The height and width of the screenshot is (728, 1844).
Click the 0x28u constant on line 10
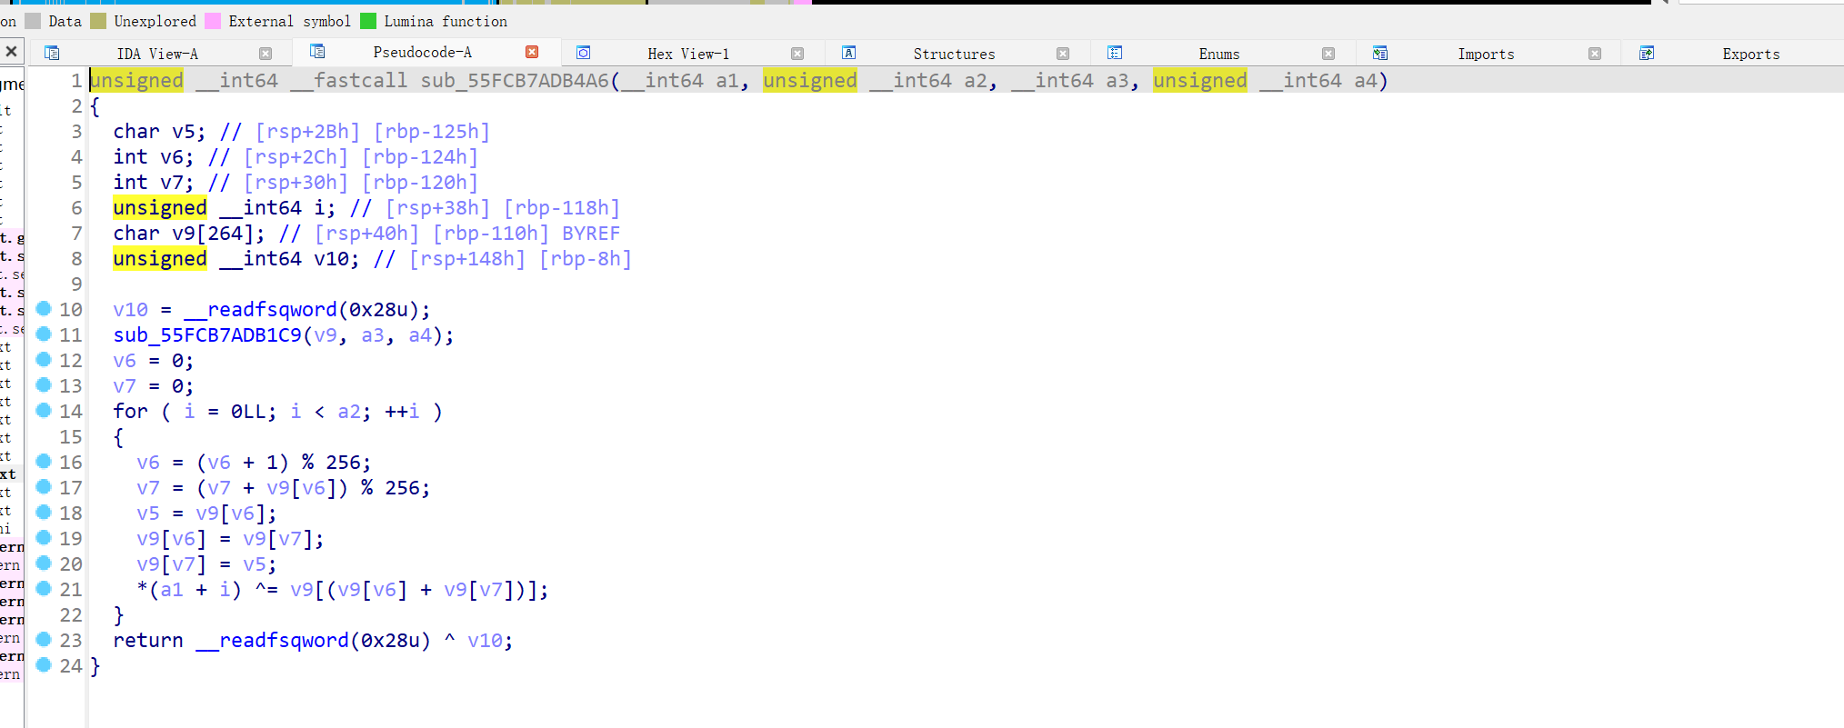pyautogui.click(x=378, y=310)
